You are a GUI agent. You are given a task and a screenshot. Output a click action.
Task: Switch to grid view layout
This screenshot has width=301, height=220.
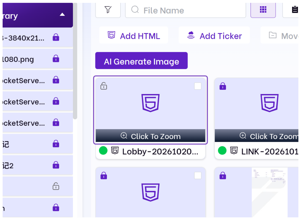point(263,10)
